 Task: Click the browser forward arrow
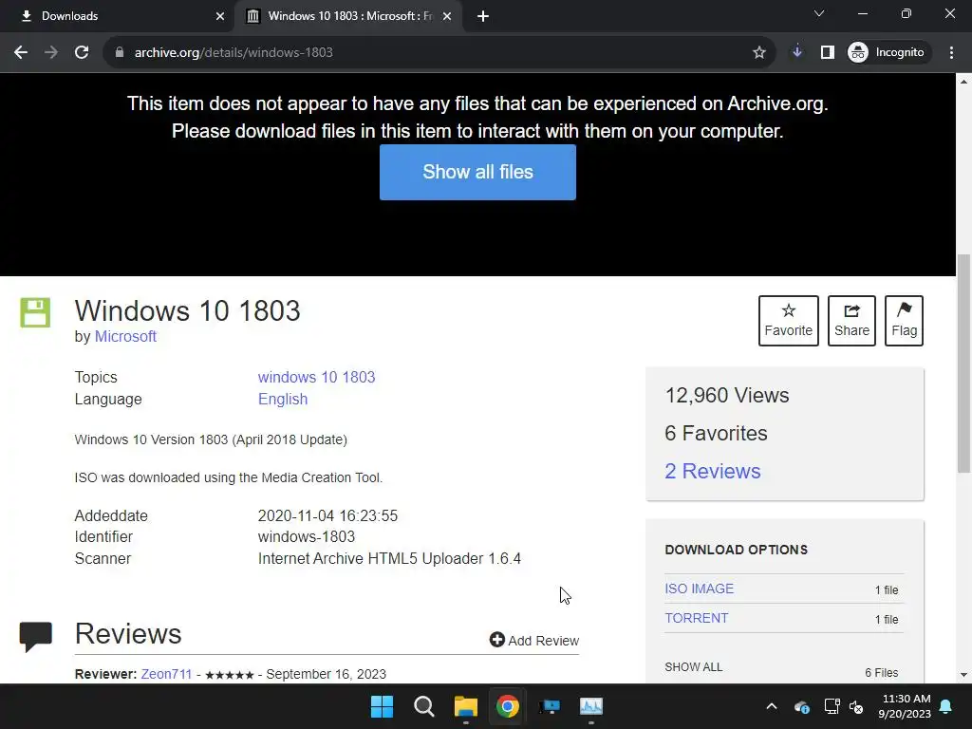coord(51,53)
